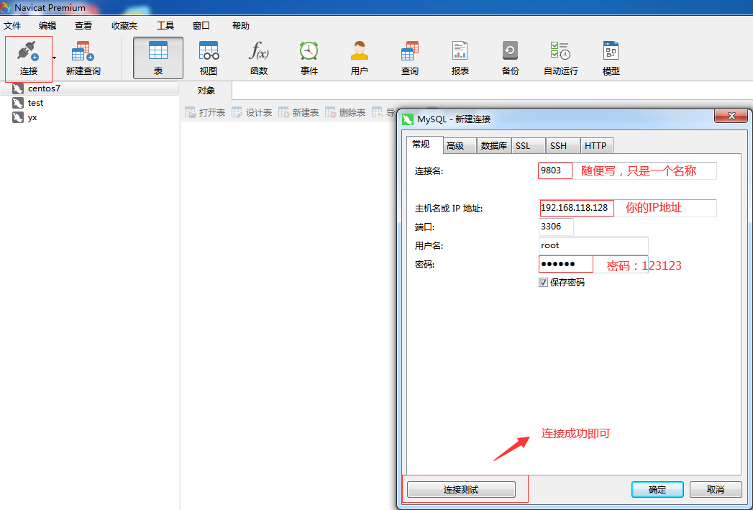
Task: Close the MySQL 新建连接 dialog
Action: point(731,116)
